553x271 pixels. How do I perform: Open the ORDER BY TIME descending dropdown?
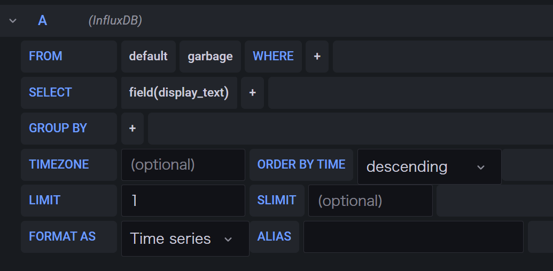[x=429, y=166]
